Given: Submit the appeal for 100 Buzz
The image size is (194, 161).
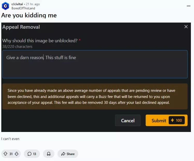Looking at the screenshot, I should pos(167,120).
